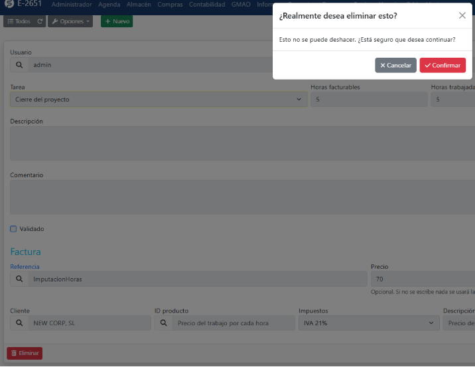Click the green Nuevo button
475x367 pixels.
click(x=117, y=21)
